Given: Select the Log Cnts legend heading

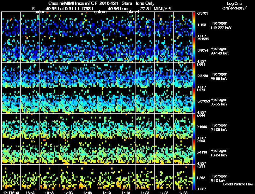Looking at the screenshot, I should [235, 4].
